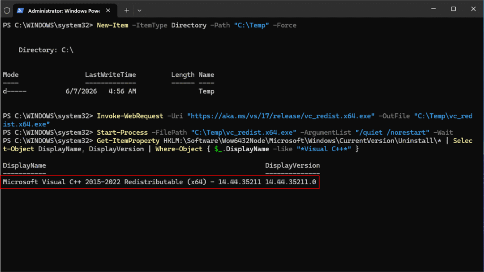The height and width of the screenshot is (272, 484).
Task: Click the d----- mode value
Action: point(15,91)
